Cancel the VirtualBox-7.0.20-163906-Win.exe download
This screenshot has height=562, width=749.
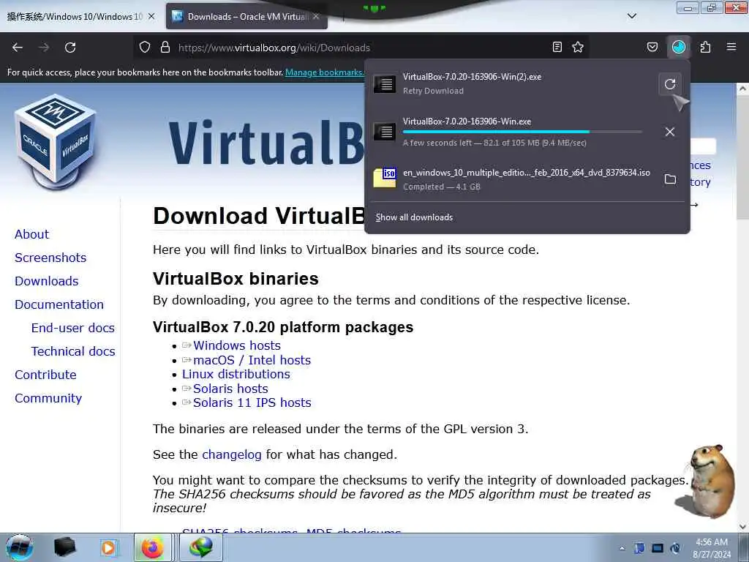[x=670, y=132]
